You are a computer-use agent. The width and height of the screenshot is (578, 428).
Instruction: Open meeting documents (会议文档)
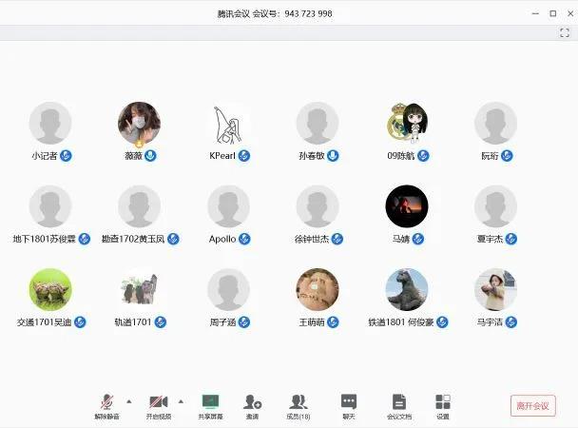[399, 402]
